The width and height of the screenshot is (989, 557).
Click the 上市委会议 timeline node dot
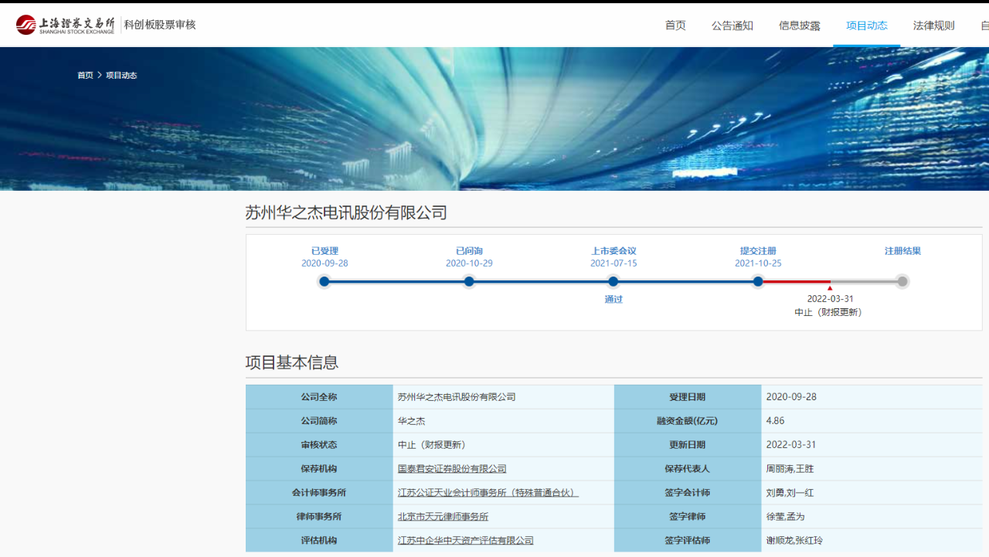pyautogui.click(x=613, y=281)
